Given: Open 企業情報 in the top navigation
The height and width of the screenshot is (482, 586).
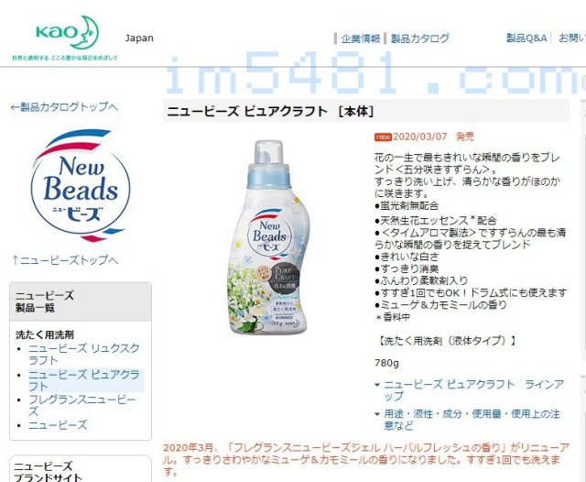Looking at the screenshot, I should [x=360, y=38].
